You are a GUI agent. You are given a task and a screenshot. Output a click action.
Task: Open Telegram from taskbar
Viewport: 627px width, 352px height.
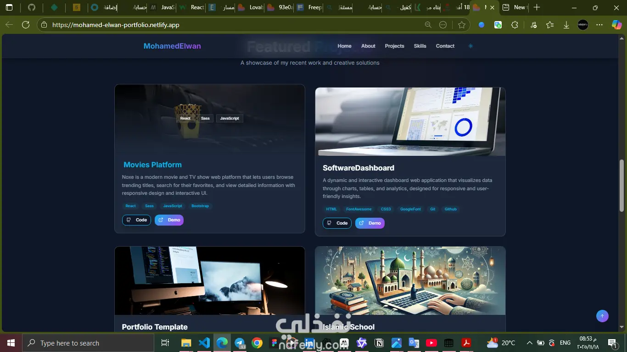240,343
